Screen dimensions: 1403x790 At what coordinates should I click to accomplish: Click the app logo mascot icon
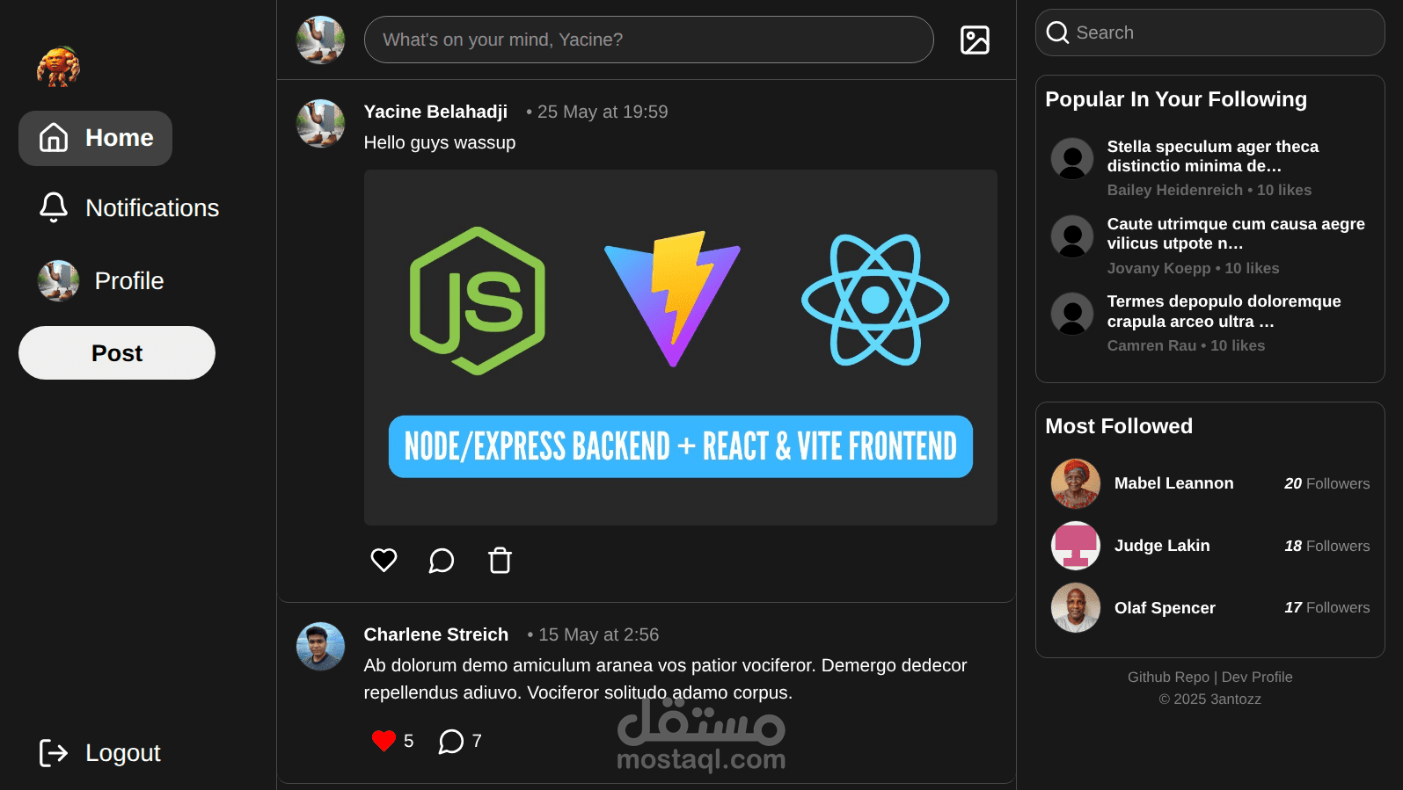58,67
